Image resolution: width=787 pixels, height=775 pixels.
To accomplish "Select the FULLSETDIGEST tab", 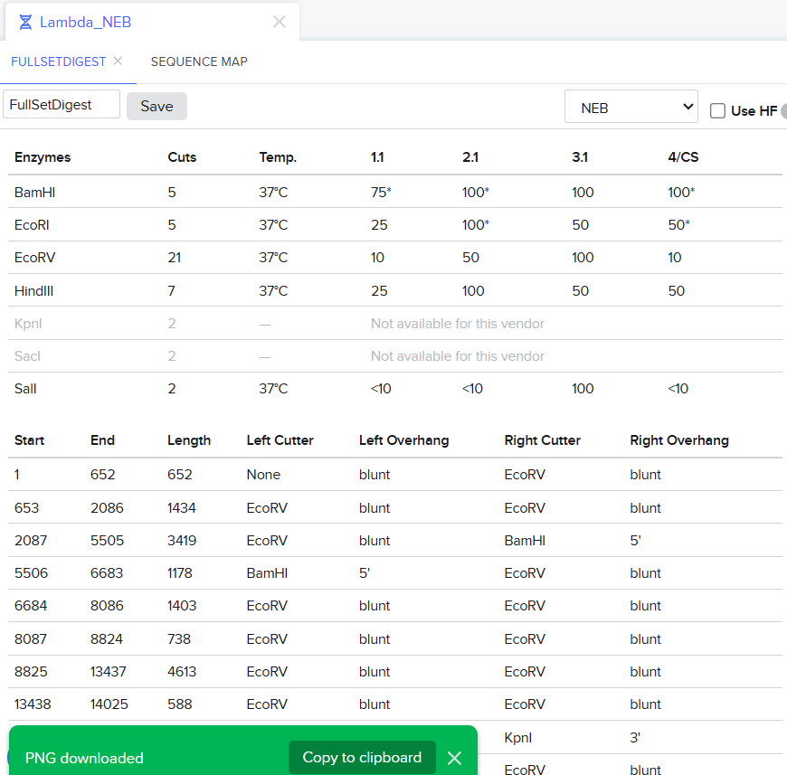I will [x=58, y=61].
